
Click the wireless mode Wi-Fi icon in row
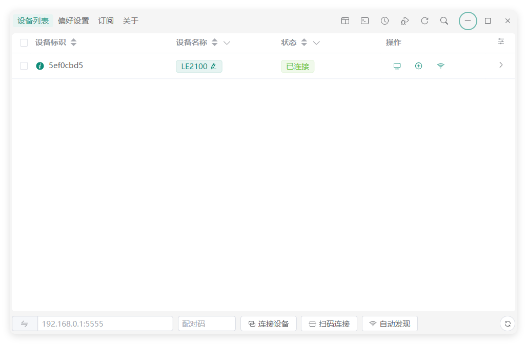point(441,66)
